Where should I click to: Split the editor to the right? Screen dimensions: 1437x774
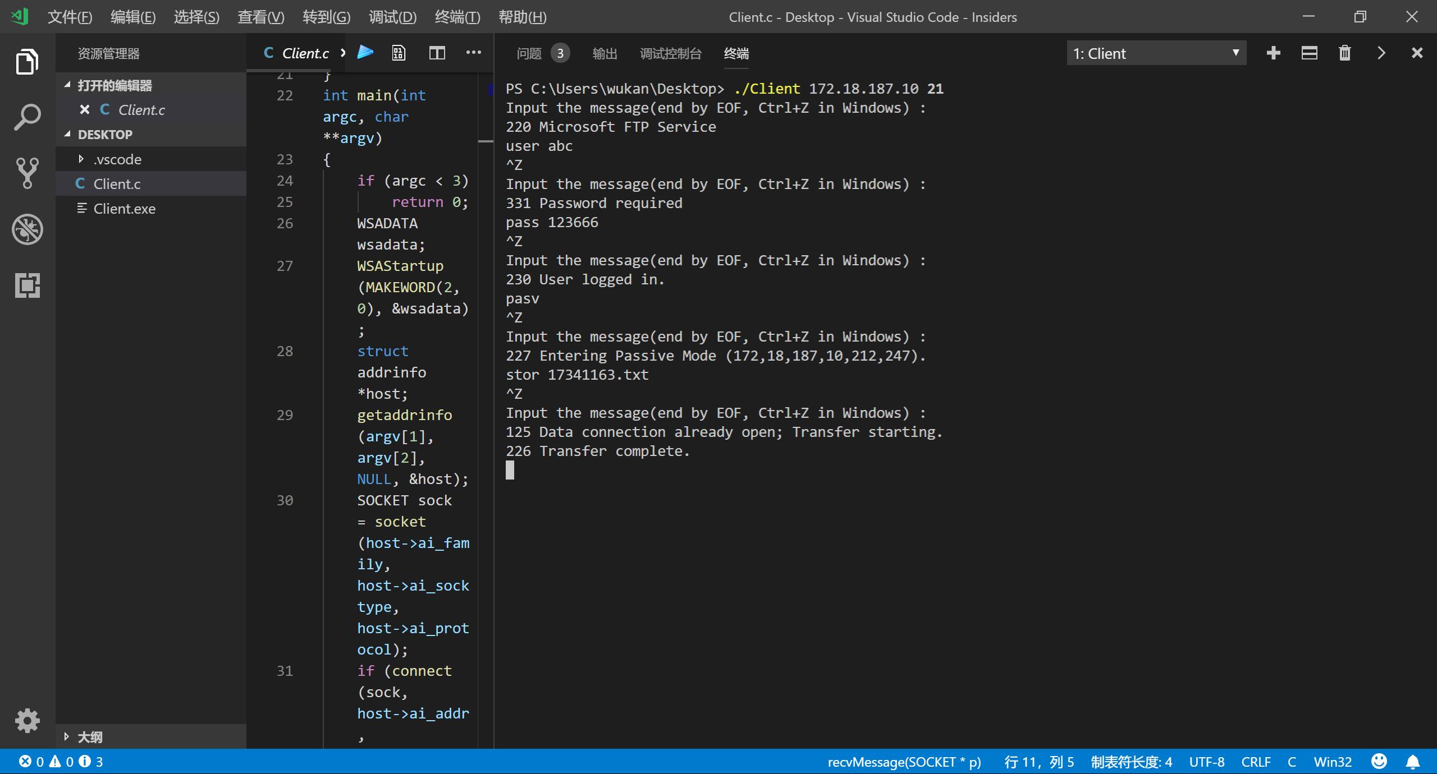coord(437,53)
